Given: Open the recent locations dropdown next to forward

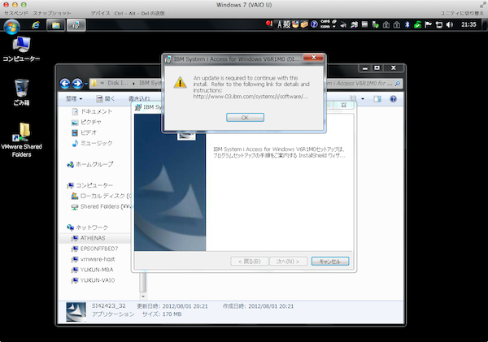Looking at the screenshot, I should click(86, 84).
